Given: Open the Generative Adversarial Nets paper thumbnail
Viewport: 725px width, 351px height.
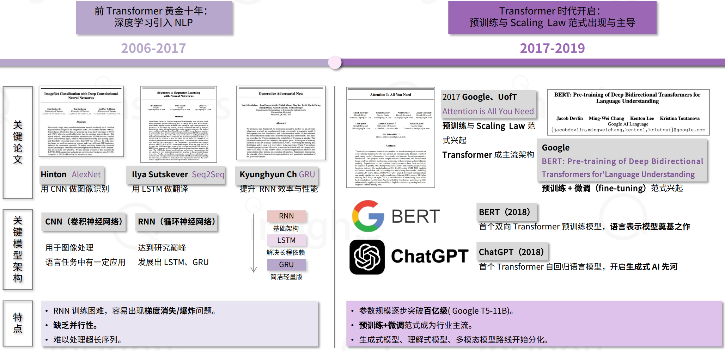Looking at the screenshot, I should point(281,123).
